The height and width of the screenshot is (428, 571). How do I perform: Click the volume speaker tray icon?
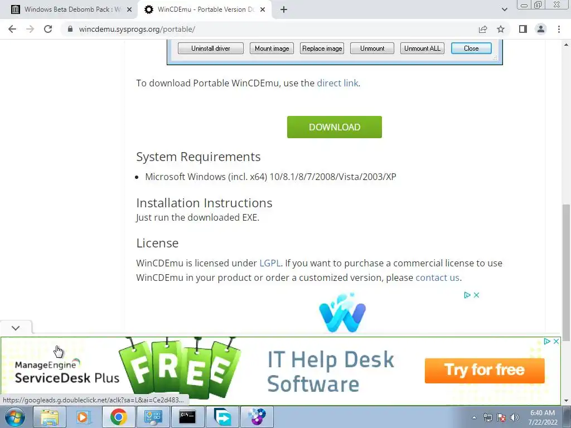point(515,418)
